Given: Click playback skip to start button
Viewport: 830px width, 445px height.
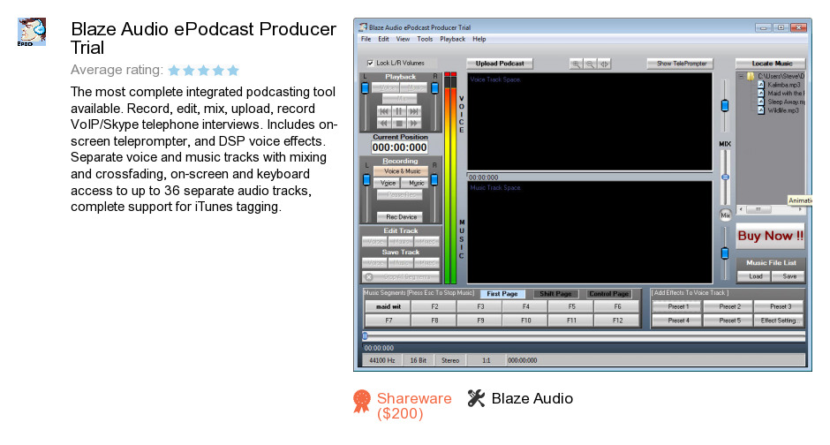Looking at the screenshot, I should [x=384, y=111].
